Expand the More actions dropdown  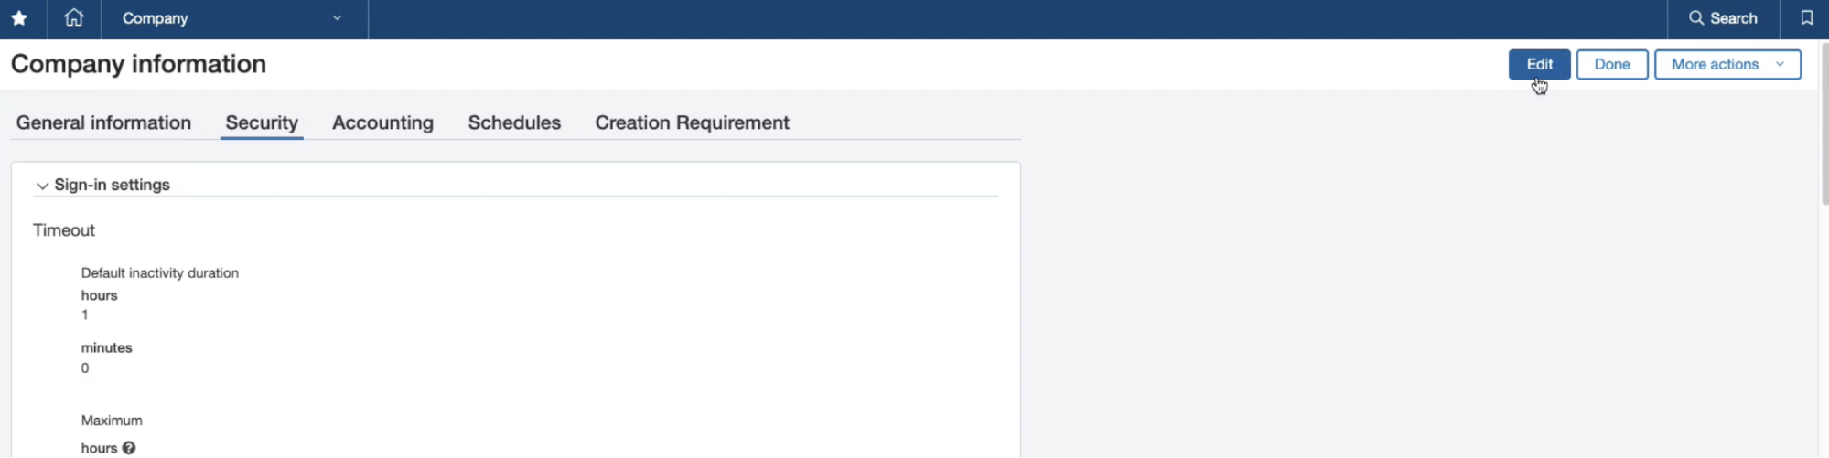tap(1727, 65)
